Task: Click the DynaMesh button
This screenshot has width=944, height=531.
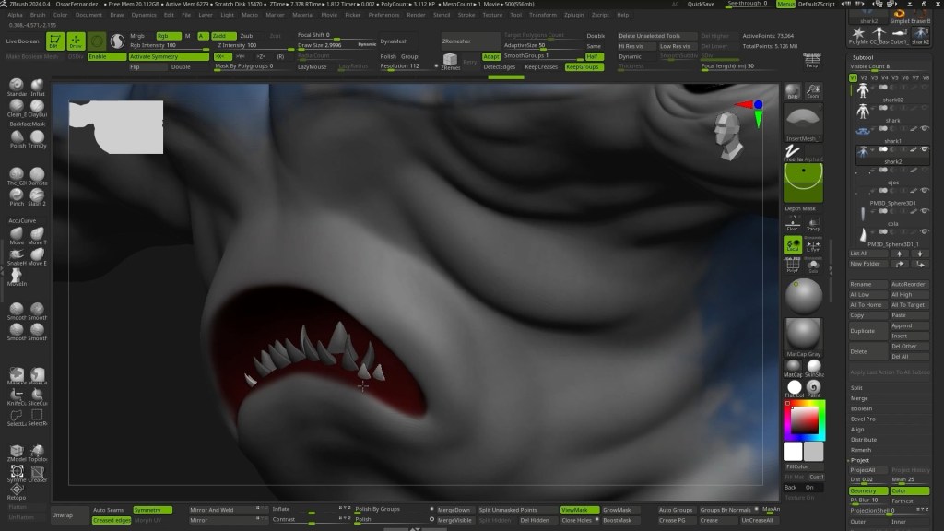Action: [x=394, y=41]
